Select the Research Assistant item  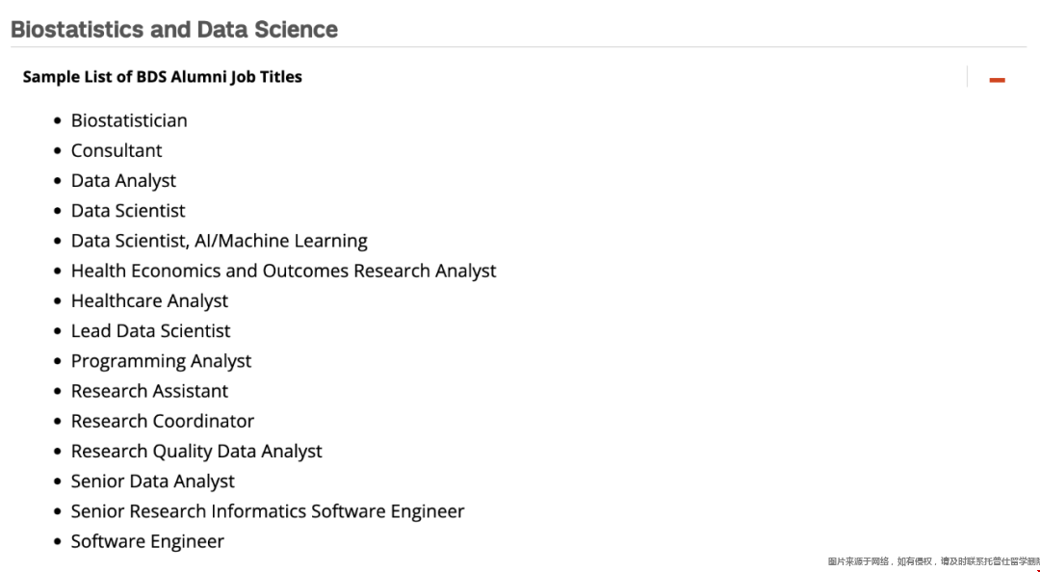(x=149, y=391)
